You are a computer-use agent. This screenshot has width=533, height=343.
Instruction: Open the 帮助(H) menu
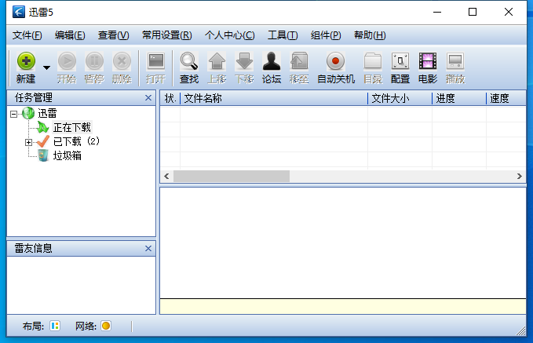pos(370,35)
